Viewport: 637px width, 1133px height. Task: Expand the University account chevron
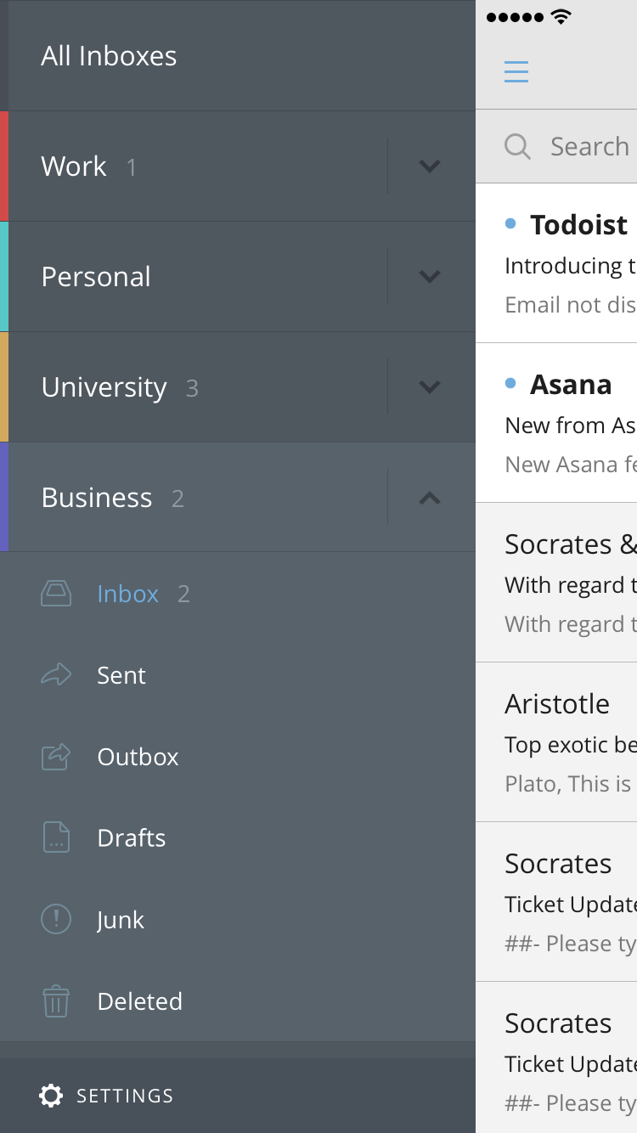click(430, 387)
